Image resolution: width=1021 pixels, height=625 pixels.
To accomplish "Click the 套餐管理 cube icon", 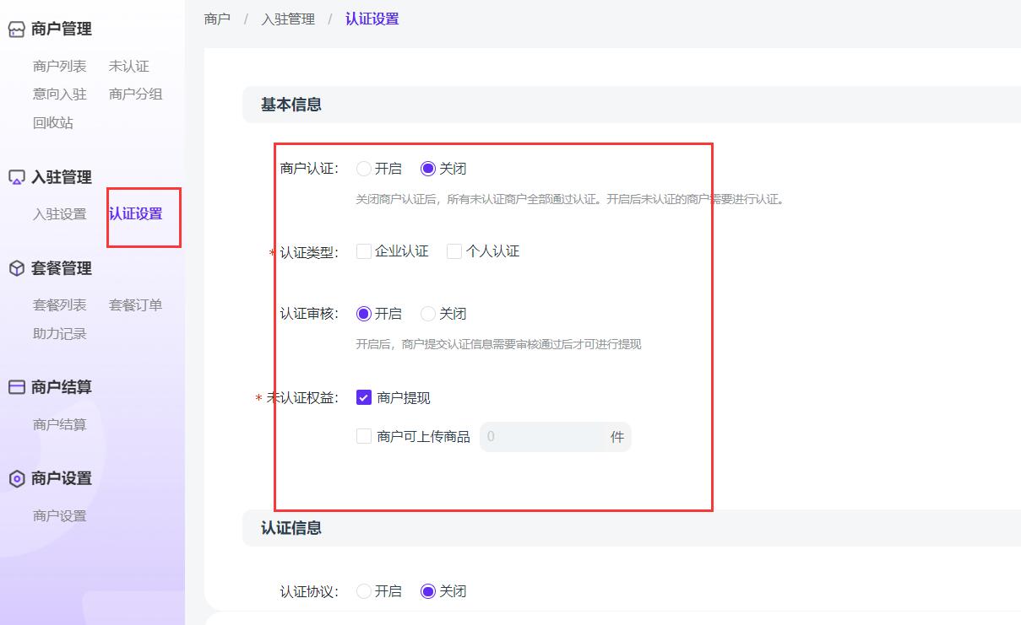I will click(x=17, y=269).
